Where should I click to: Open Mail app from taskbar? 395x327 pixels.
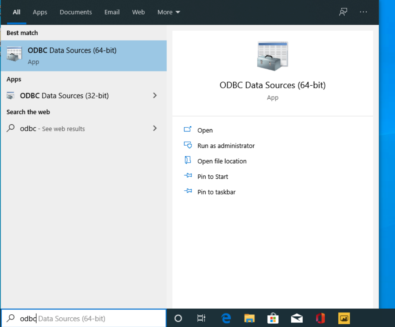pyautogui.click(x=297, y=318)
